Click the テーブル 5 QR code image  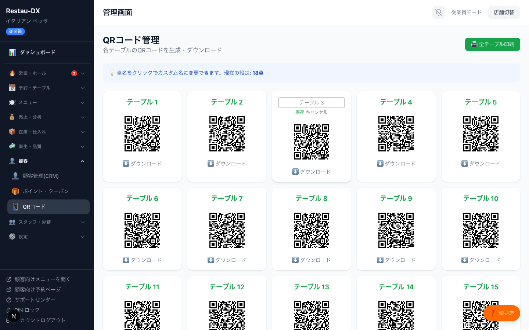click(x=481, y=134)
